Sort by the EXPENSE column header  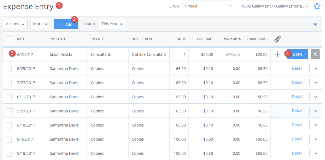(x=97, y=39)
